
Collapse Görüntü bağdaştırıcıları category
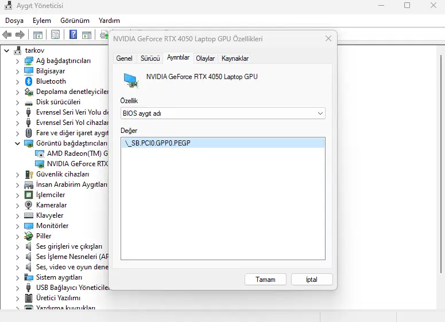coord(18,144)
